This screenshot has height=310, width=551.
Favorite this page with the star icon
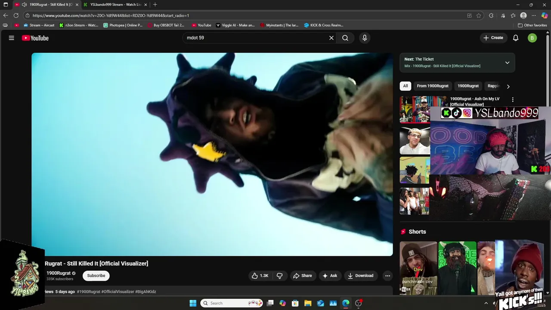point(479,15)
